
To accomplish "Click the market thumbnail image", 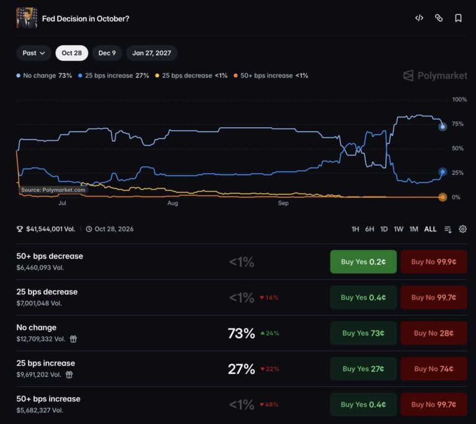I will (x=27, y=18).
